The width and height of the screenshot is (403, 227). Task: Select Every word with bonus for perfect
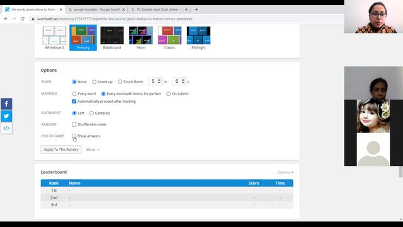(103, 94)
